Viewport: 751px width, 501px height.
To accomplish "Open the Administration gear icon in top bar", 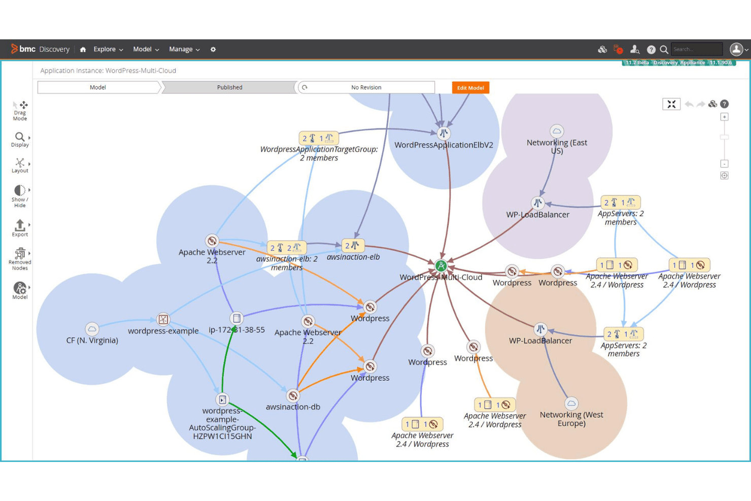I will tap(213, 49).
